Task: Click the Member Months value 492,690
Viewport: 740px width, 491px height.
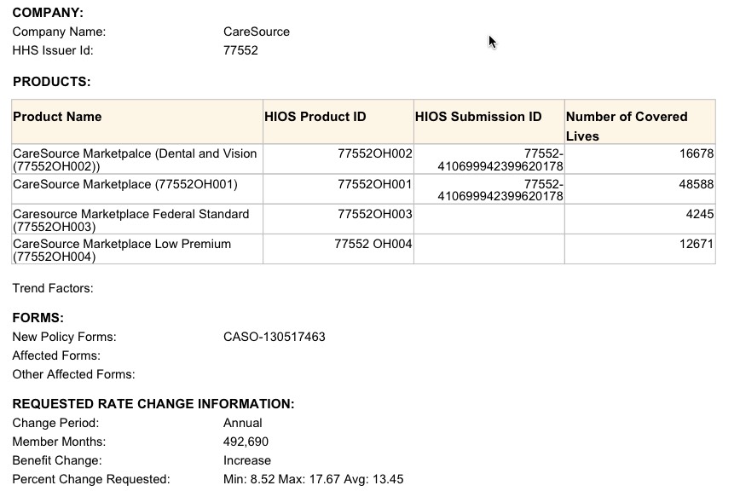Action: tap(246, 442)
